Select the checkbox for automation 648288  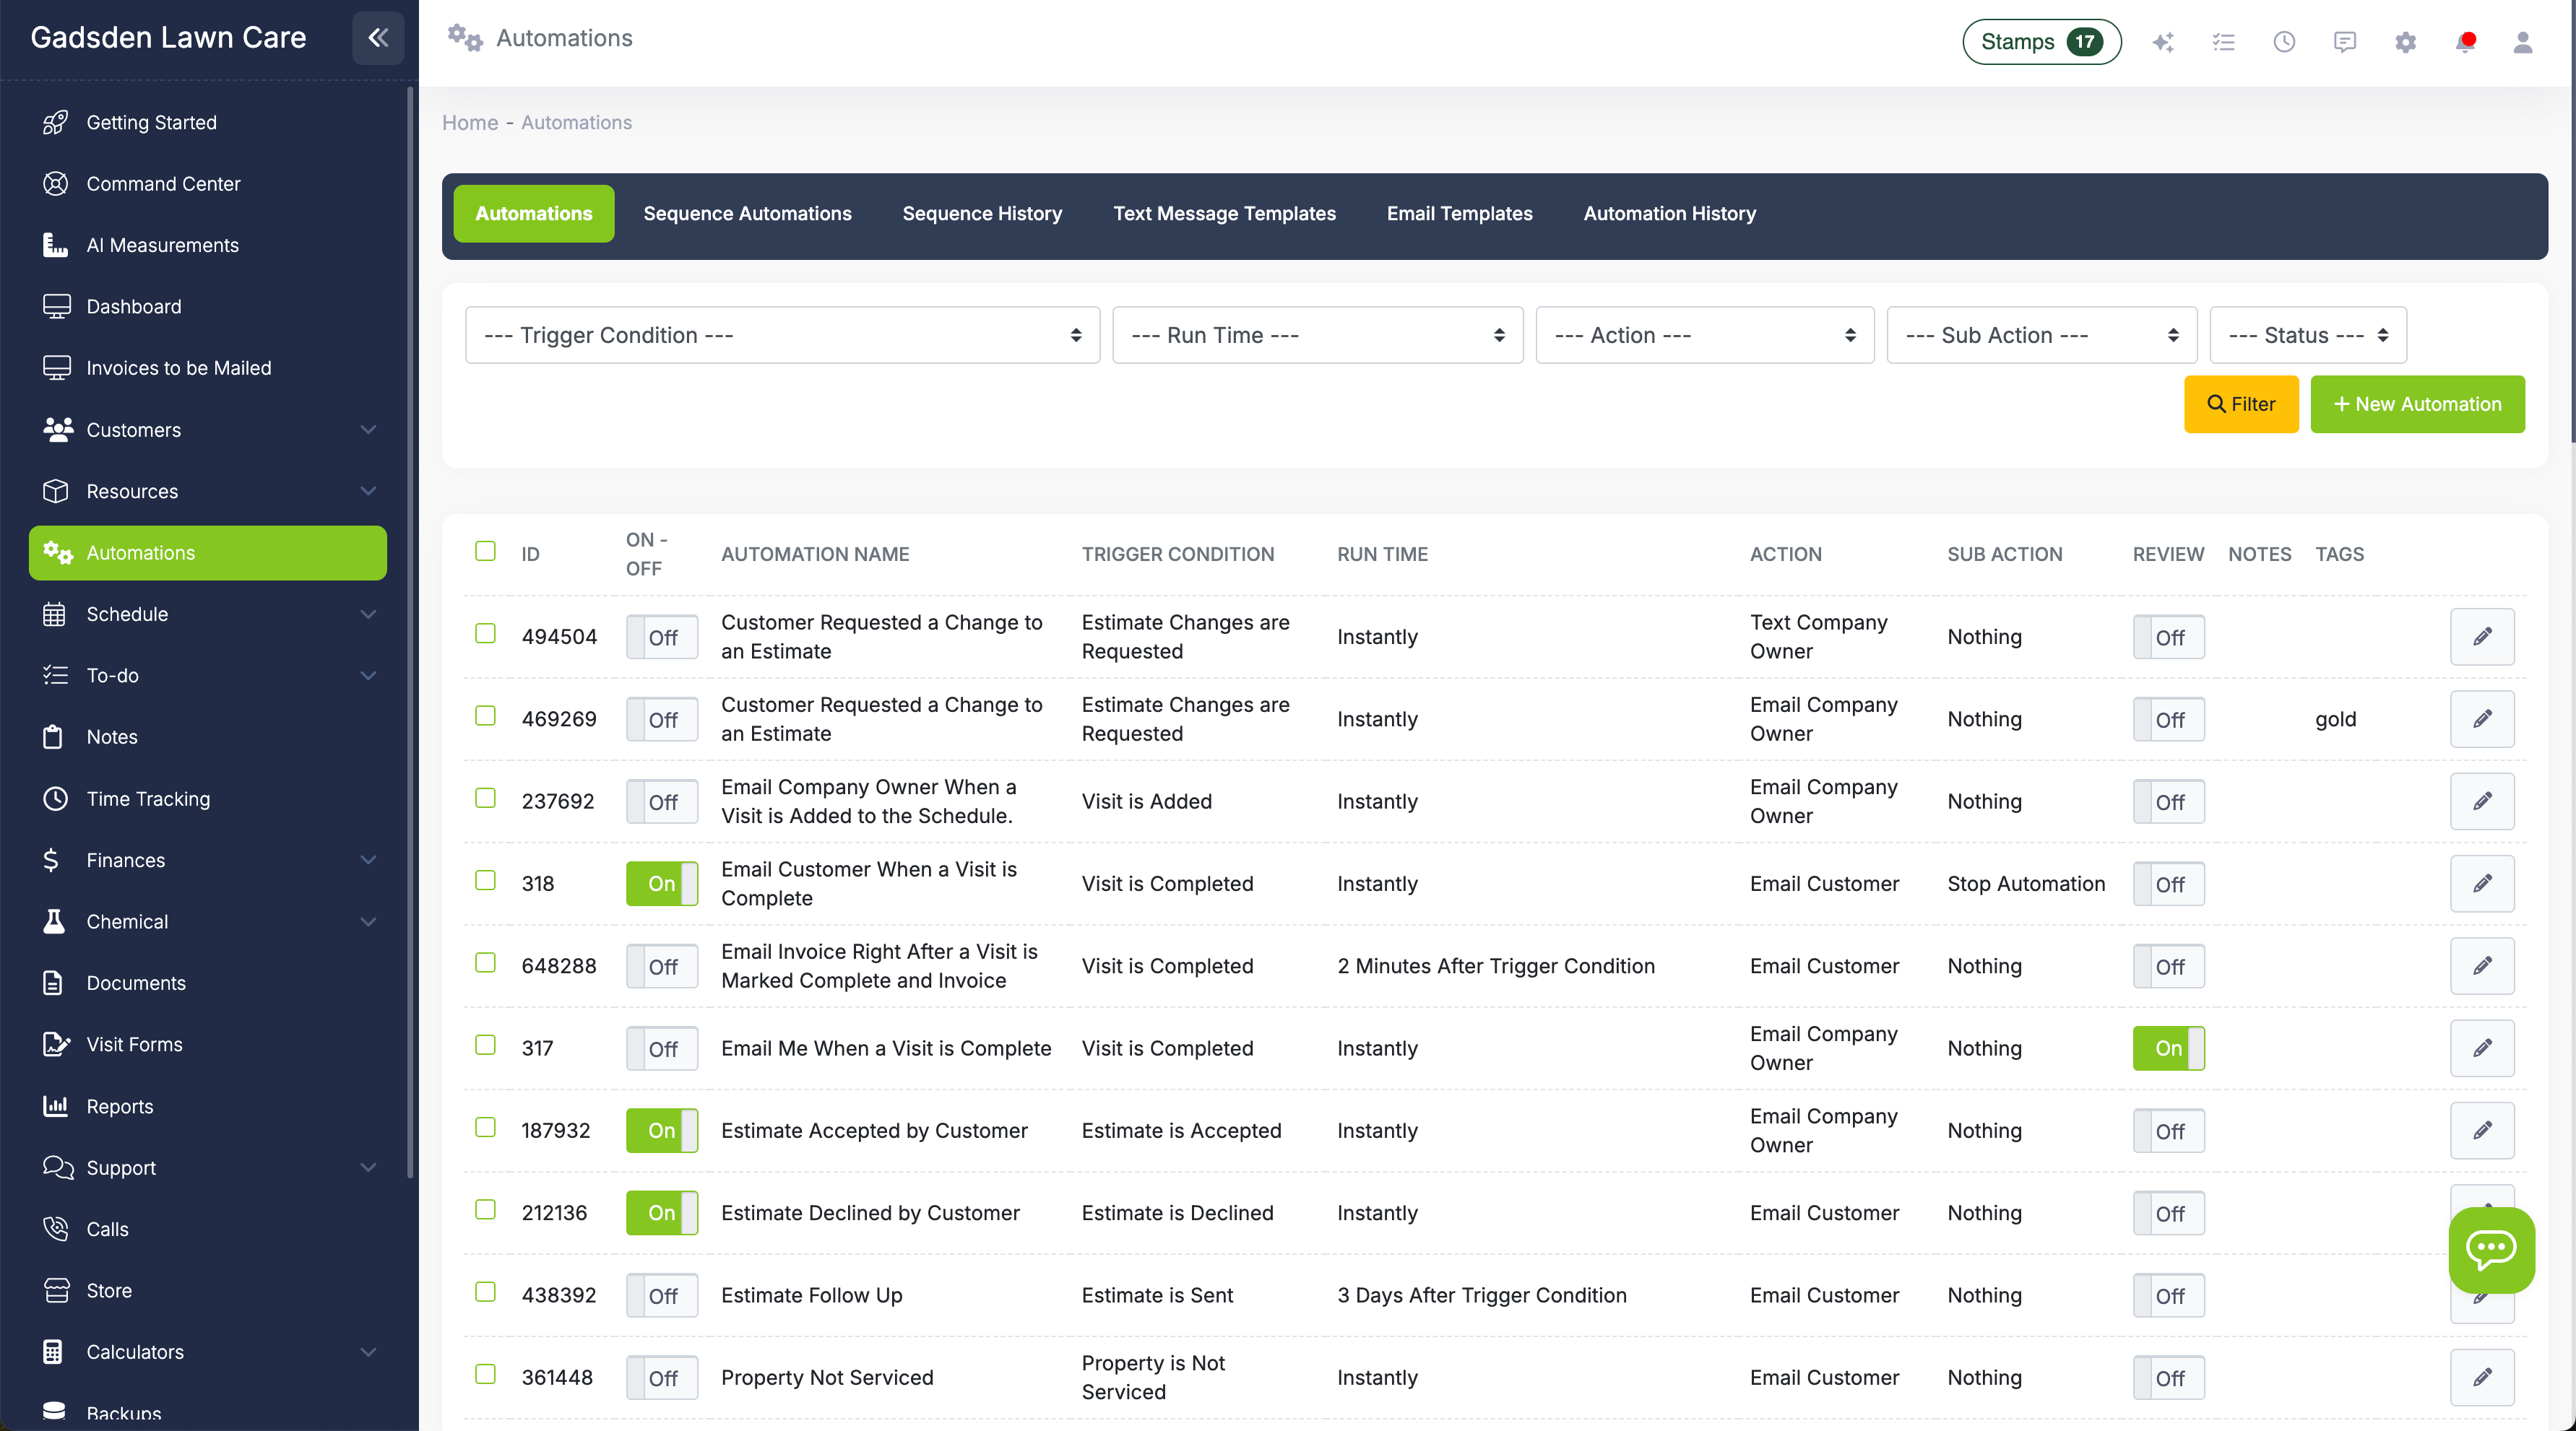486,962
